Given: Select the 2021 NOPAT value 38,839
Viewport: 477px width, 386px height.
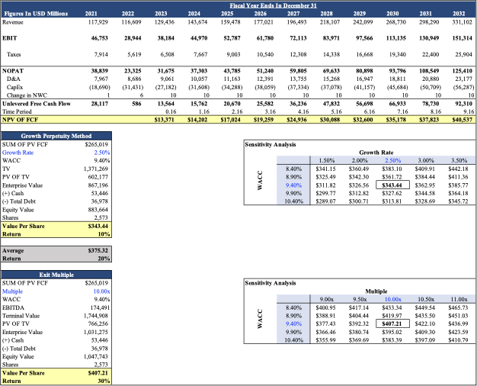Looking at the screenshot, I should click(x=100, y=71).
